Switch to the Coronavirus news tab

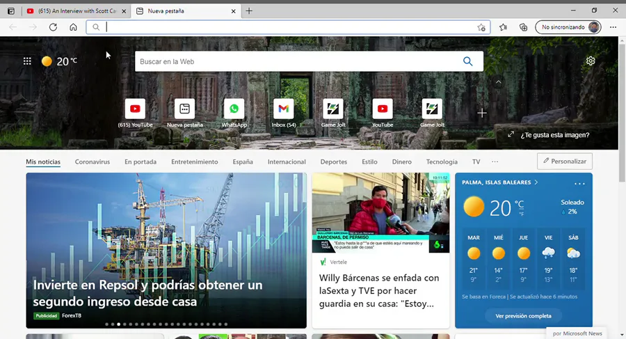(93, 161)
